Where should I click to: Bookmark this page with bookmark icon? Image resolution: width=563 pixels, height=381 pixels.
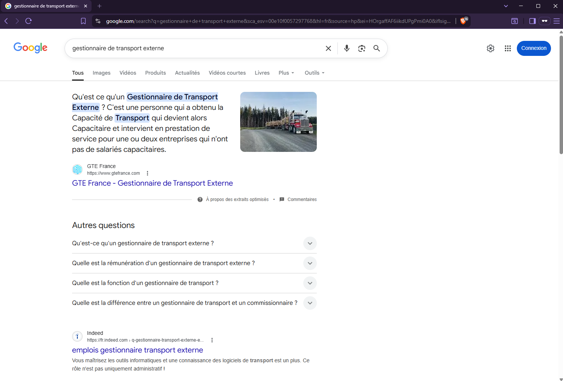83,21
